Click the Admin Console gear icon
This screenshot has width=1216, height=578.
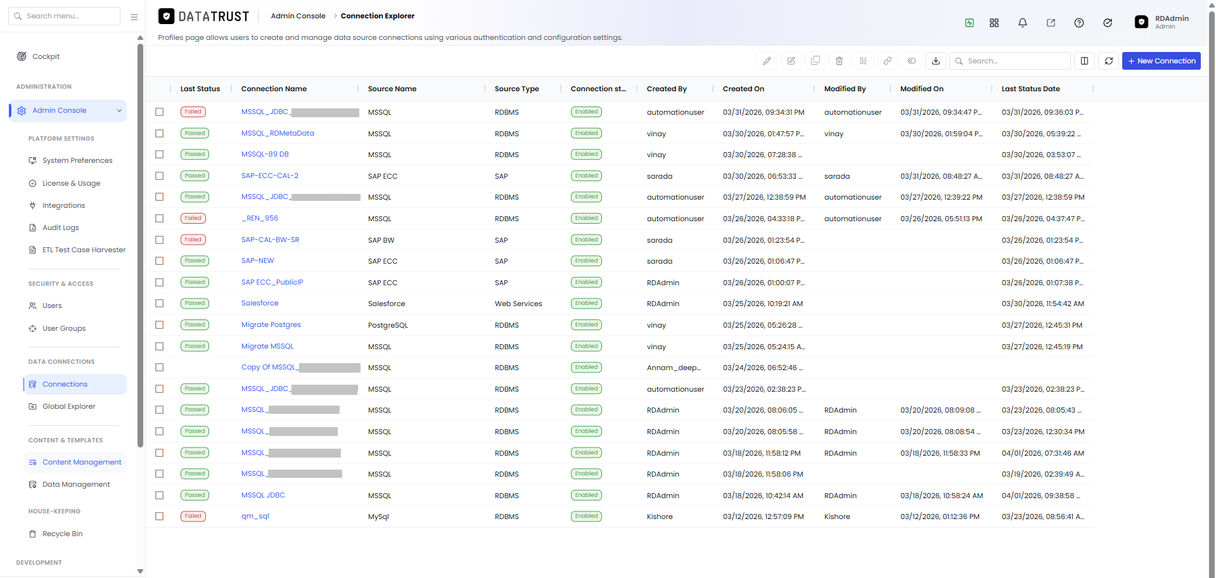[x=22, y=111]
